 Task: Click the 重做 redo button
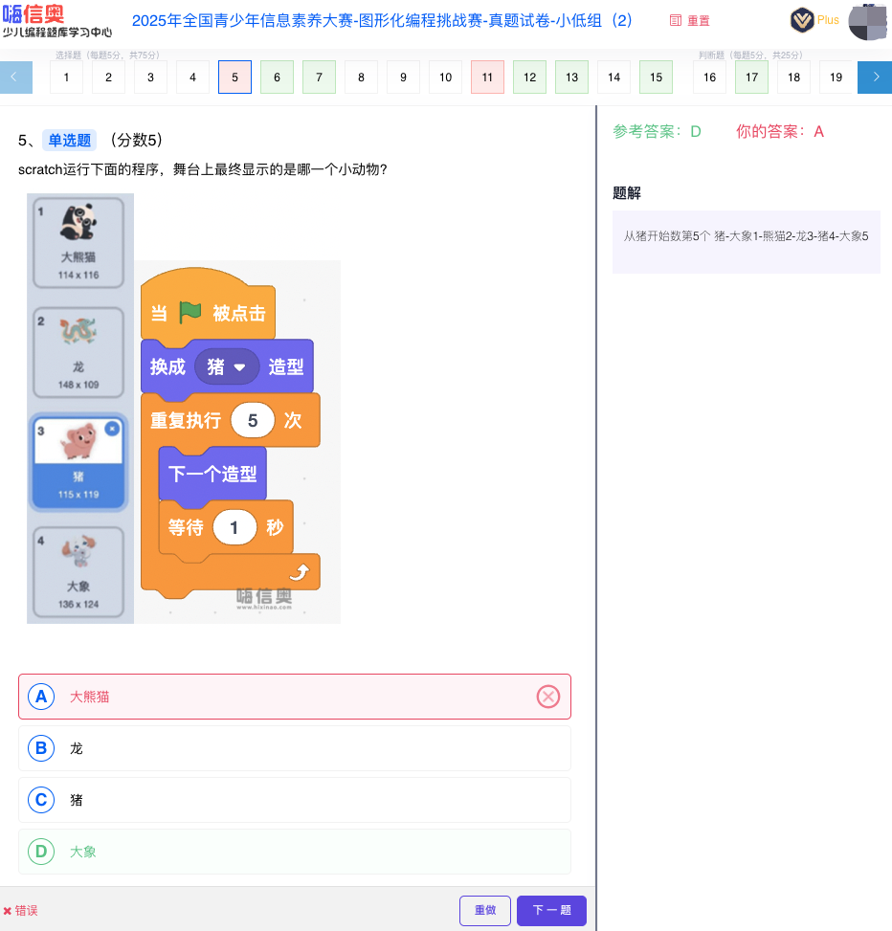(485, 910)
